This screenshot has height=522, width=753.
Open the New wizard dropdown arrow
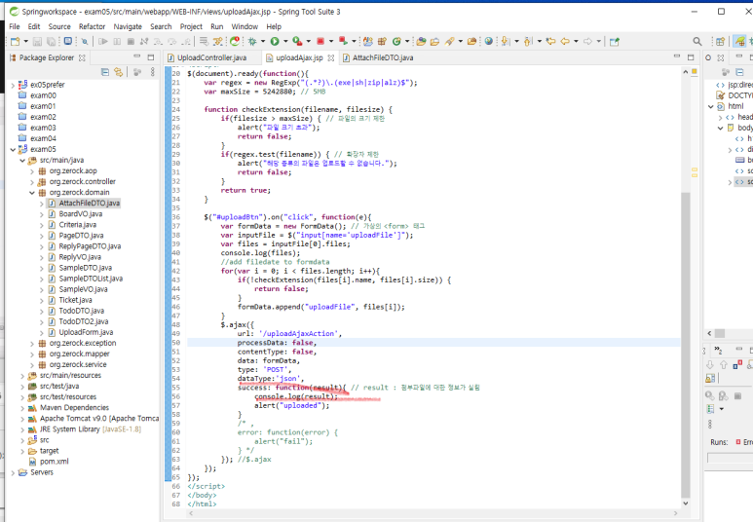pos(25,41)
